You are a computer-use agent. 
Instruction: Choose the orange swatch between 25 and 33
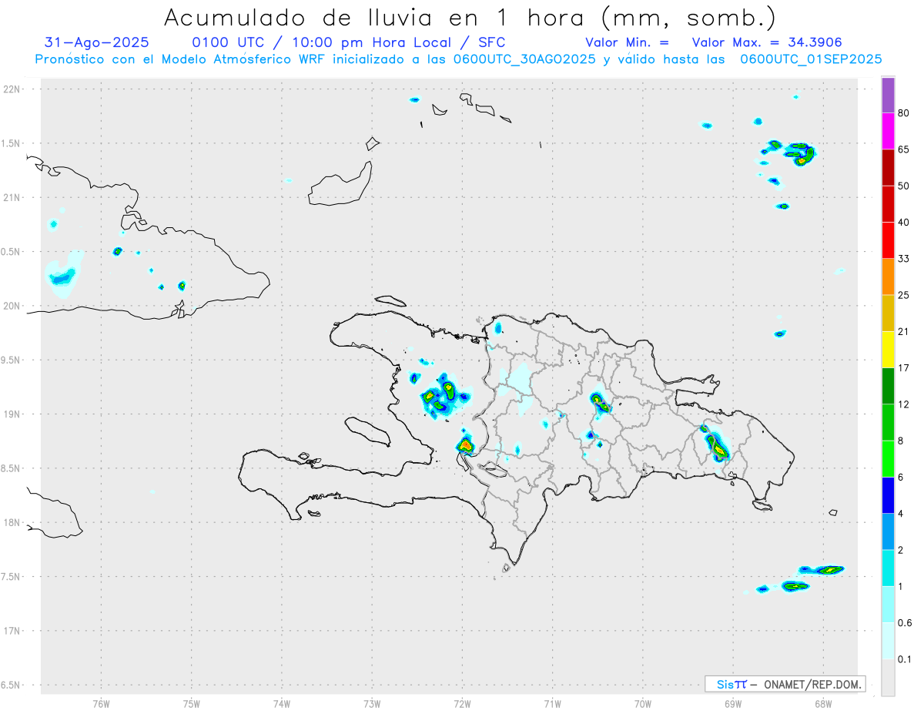(888, 277)
